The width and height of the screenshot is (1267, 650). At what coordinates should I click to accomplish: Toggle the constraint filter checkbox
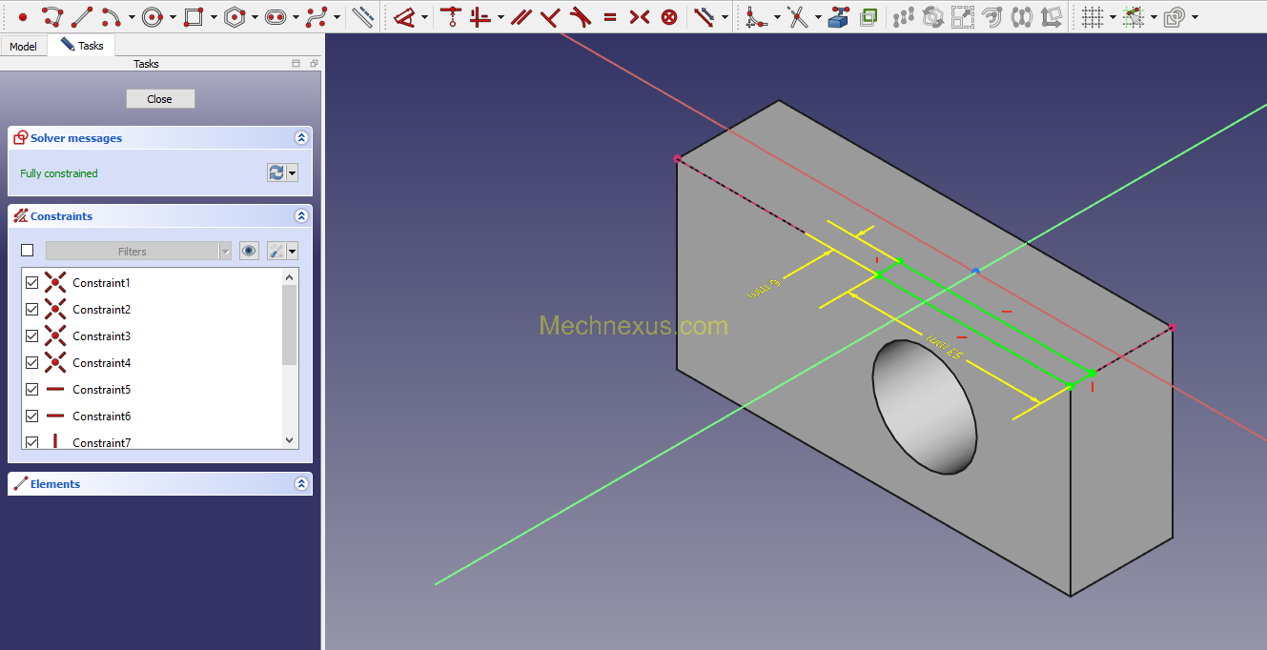coord(28,251)
